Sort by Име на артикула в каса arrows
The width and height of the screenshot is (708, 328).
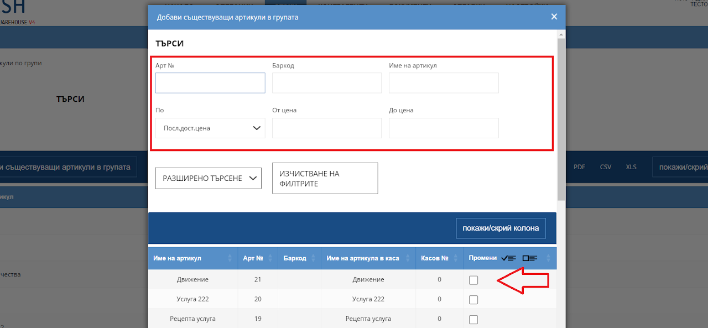408,258
